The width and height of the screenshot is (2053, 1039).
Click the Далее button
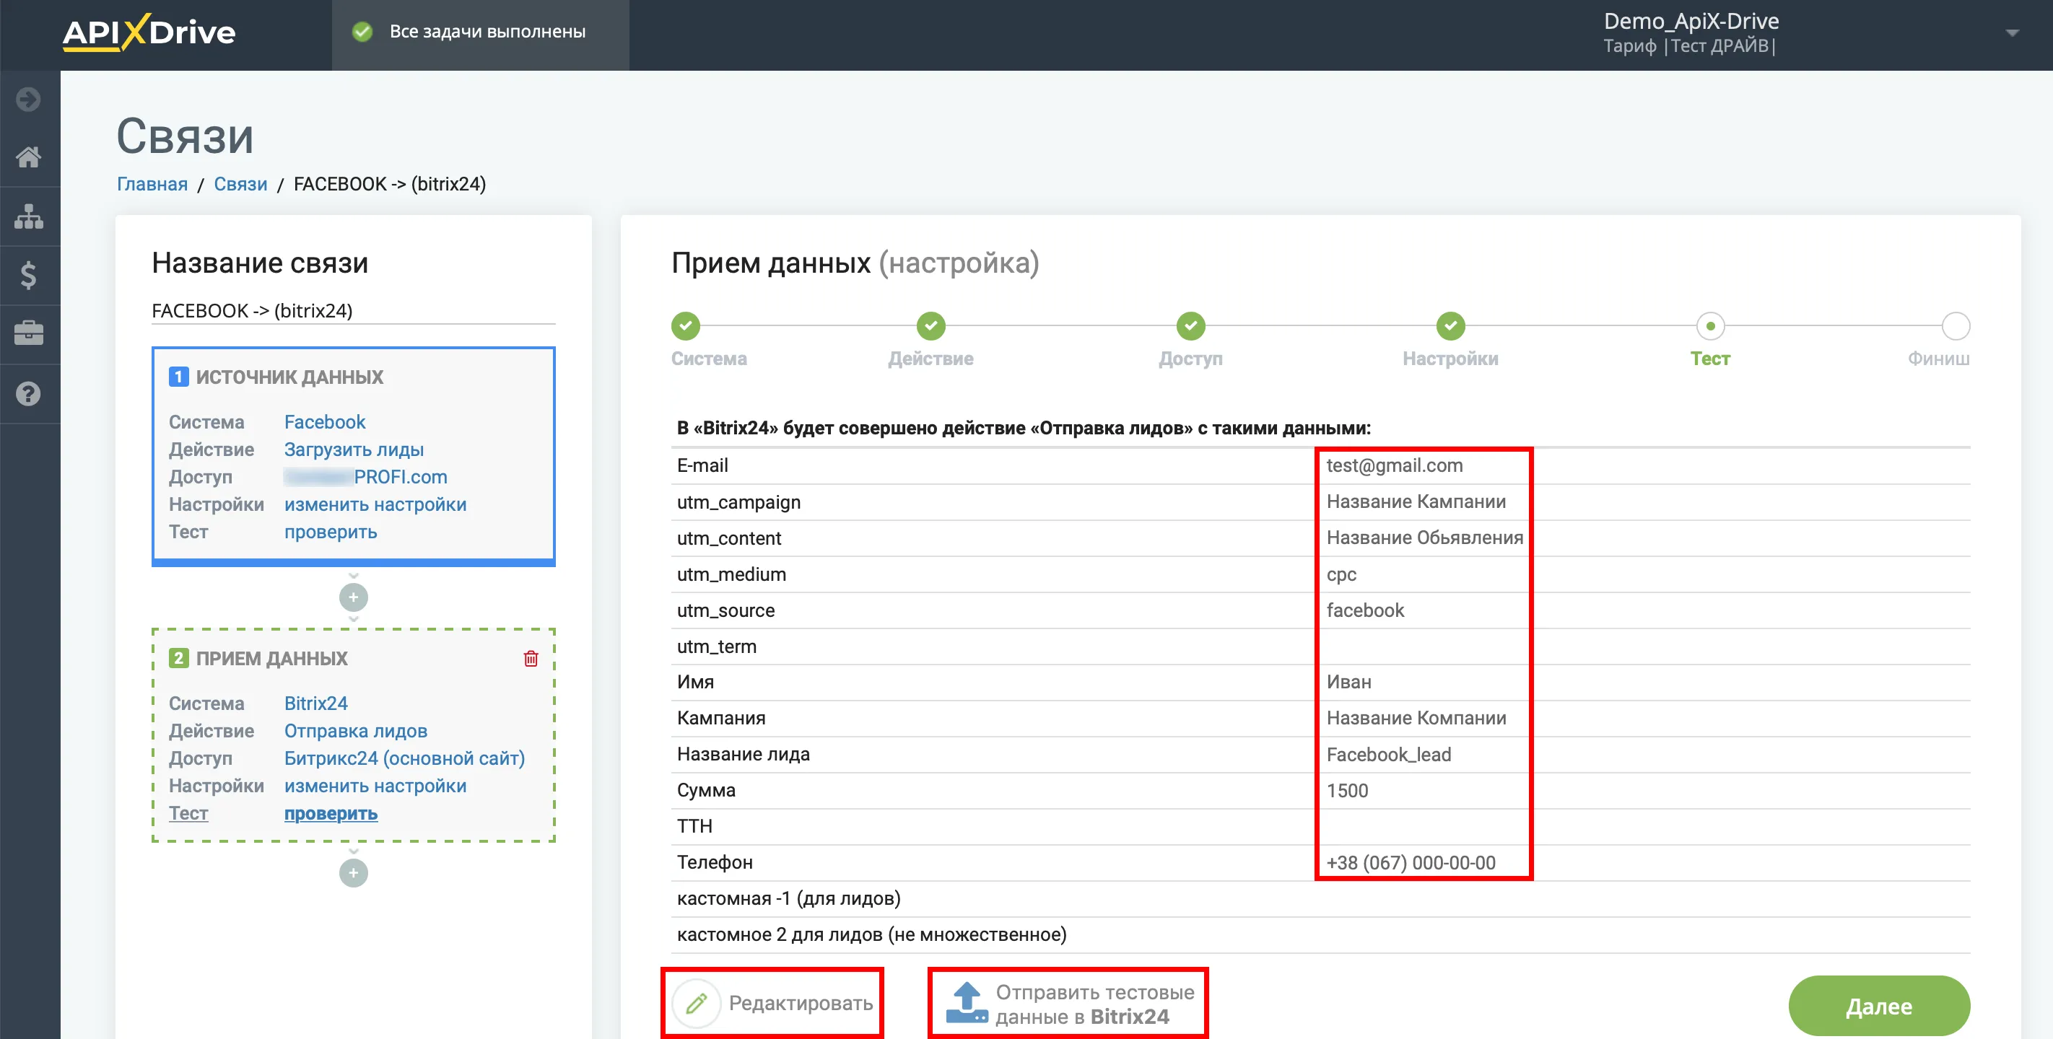1878,1006
